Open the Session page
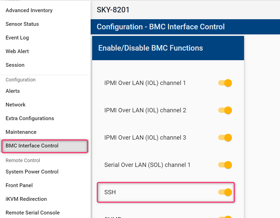This screenshot has height=218, width=280. (15, 65)
